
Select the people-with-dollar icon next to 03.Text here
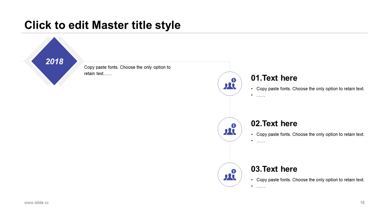pyautogui.click(x=230, y=175)
